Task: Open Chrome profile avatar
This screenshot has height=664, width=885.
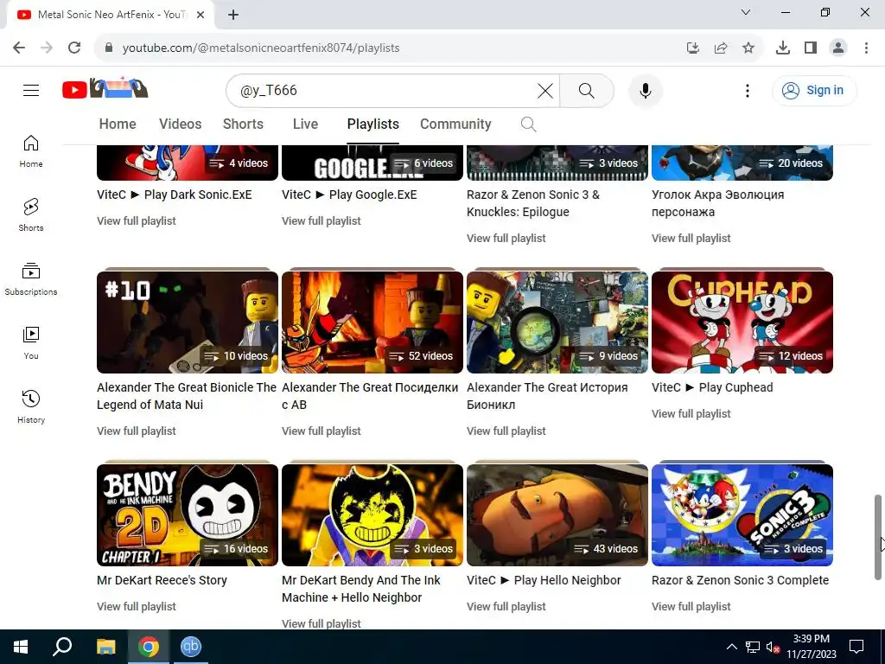Action: (x=838, y=48)
